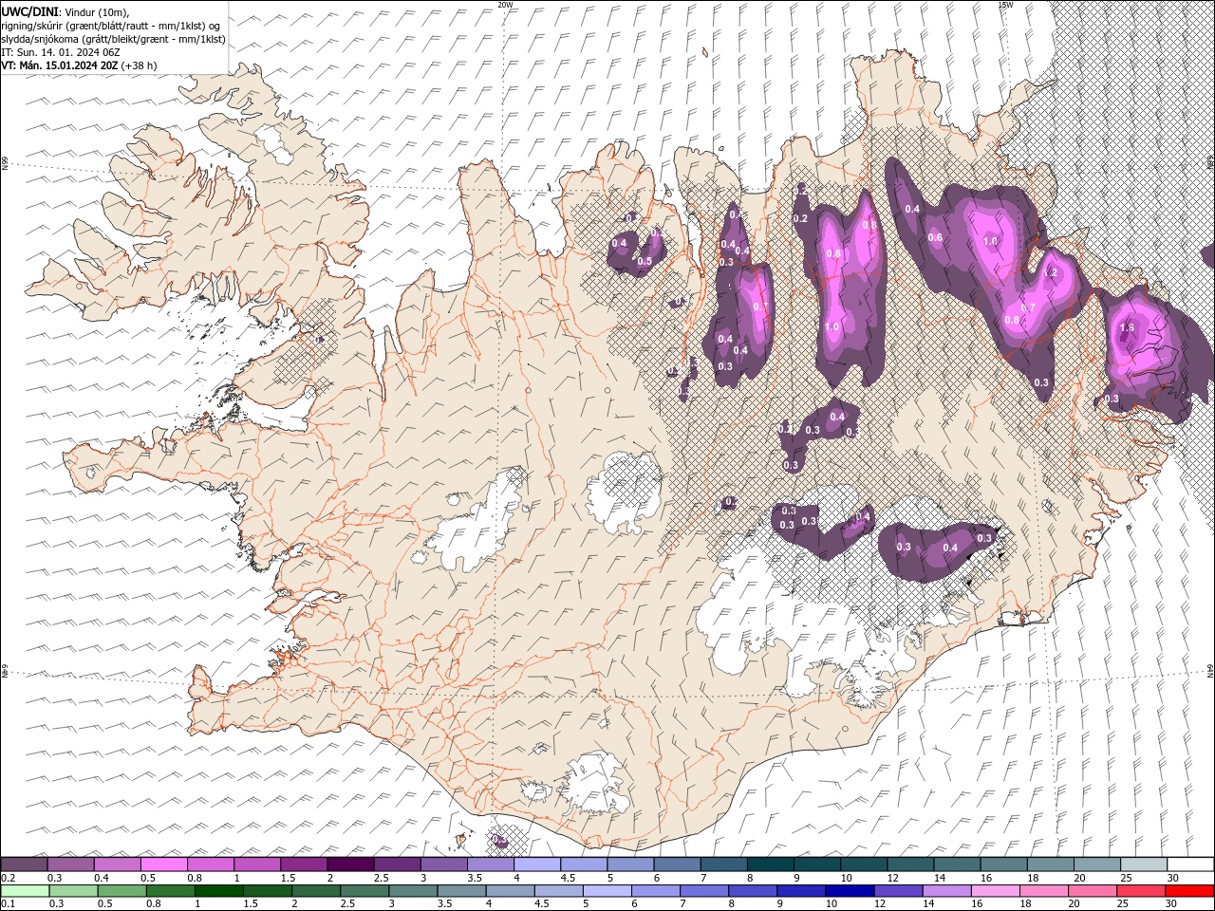Click the 'slydda/snjókoma (grátt/bleikt/grænt' legend line
This screenshot has height=911, width=1215.
(x=114, y=39)
